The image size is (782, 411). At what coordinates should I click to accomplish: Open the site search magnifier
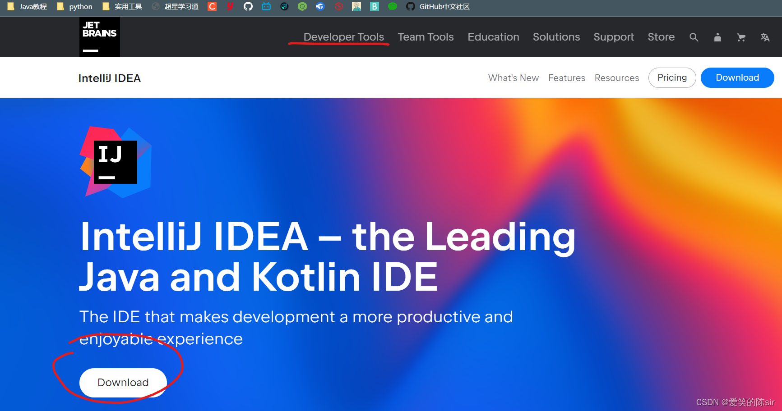pyautogui.click(x=694, y=37)
